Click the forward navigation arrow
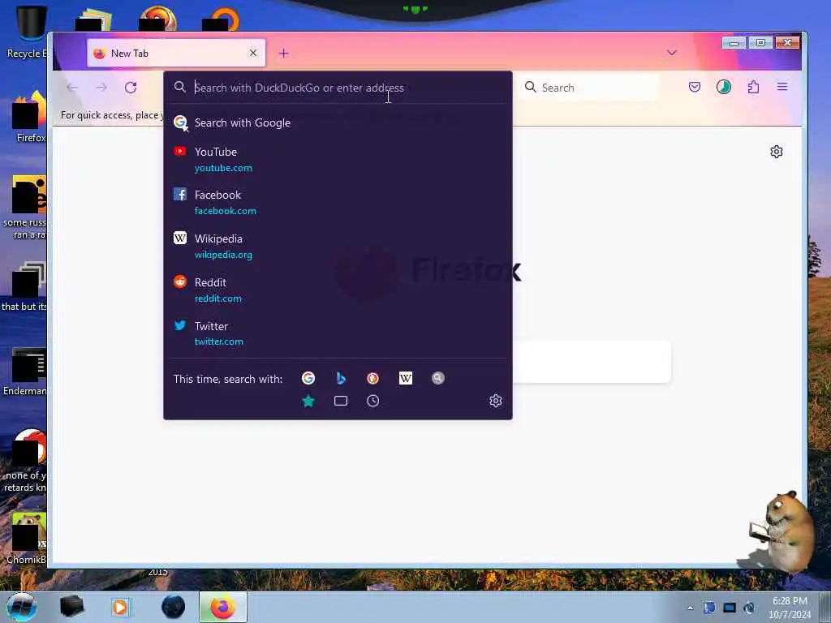This screenshot has width=831, height=623. pyautogui.click(x=101, y=88)
